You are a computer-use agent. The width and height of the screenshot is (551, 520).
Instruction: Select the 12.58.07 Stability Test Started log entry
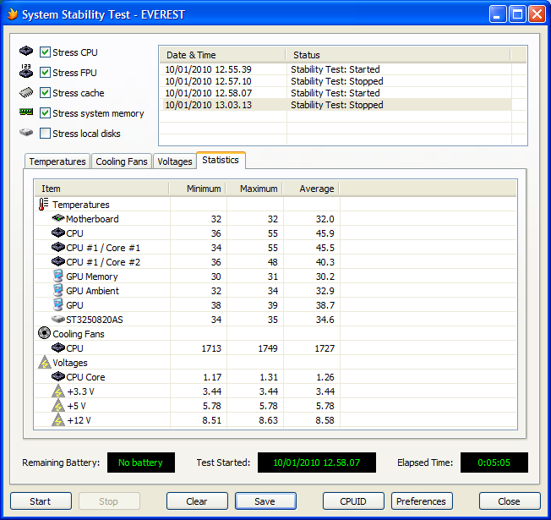[x=336, y=93]
